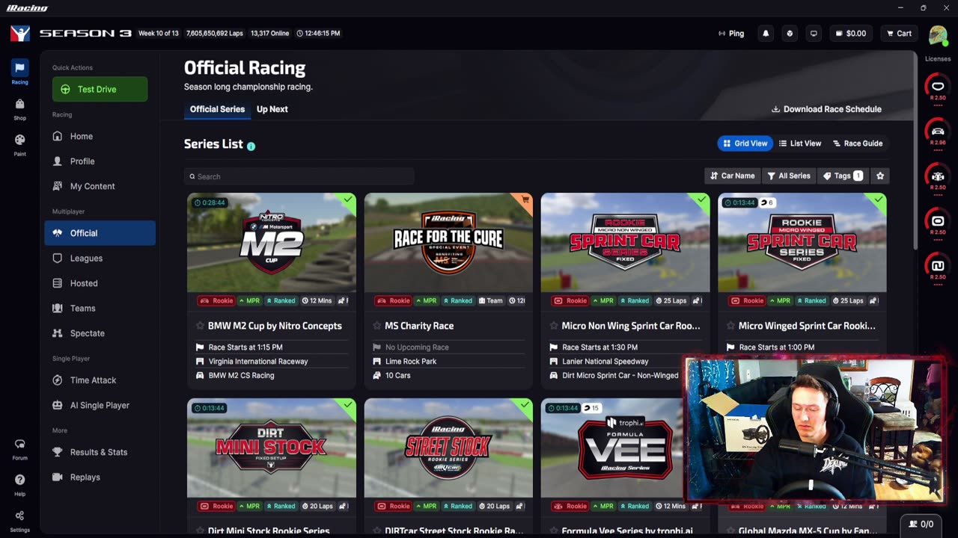Open the Race Guide
The image size is (958, 538).
[857, 143]
